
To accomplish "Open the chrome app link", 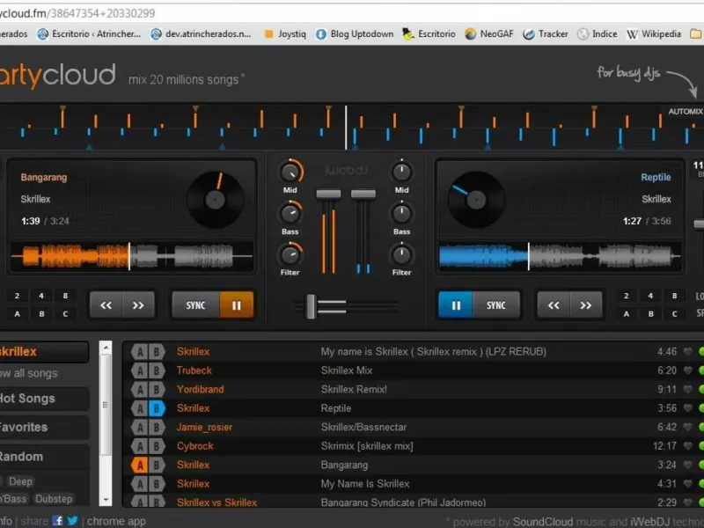I will (116, 521).
